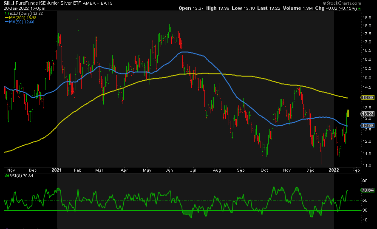The height and width of the screenshot is (229, 377).
Task: Click the 2022 year label on time axis
Action: pos(334,170)
